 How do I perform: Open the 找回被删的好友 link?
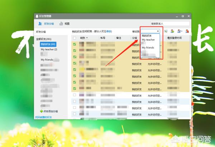tap(43, 117)
